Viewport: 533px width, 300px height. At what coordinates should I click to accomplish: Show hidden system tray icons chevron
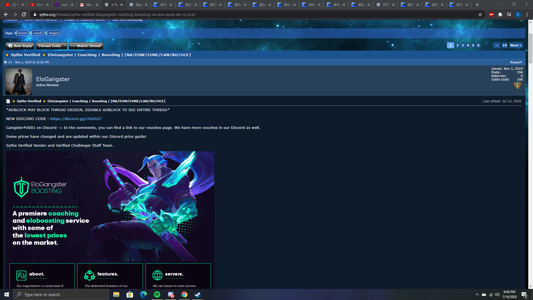[477, 294]
